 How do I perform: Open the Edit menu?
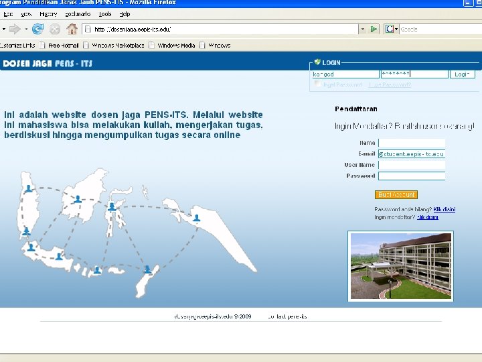click(8, 14)
